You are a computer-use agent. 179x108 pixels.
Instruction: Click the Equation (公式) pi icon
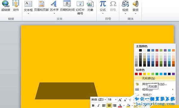103,4
